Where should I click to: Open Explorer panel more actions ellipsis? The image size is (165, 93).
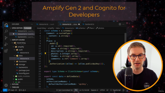pyautogui.click(x=32, y=24)
